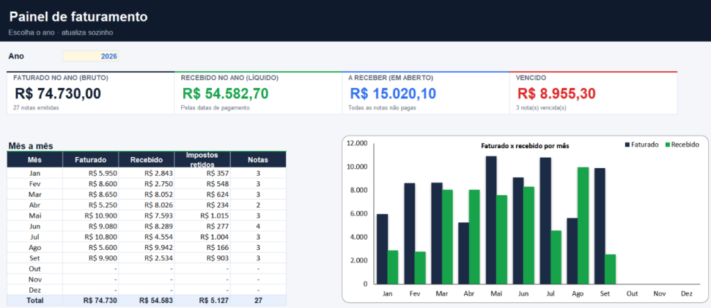Select Faturado cell R$ 9.900 for Set
This screenshot has height=308, width=711.
[x=91, y=258]
